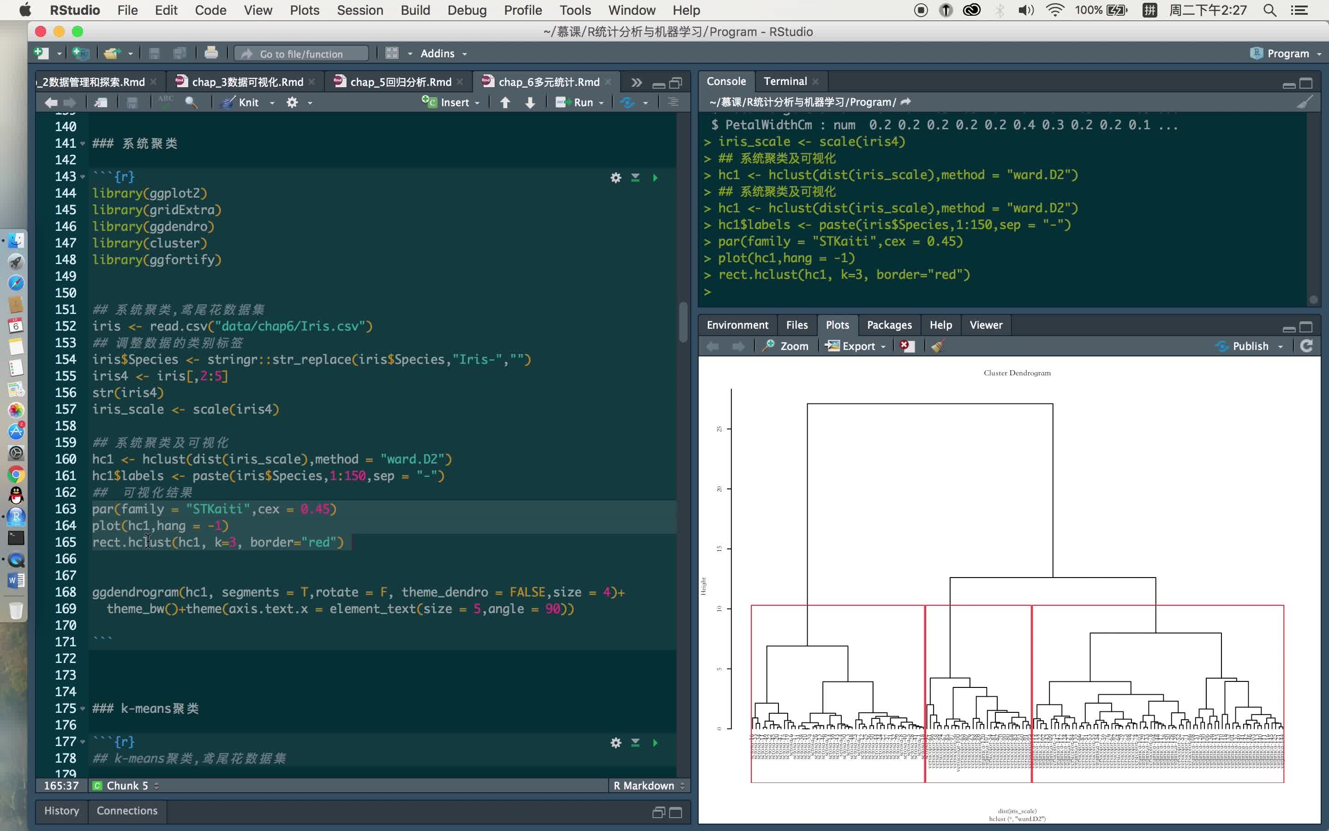Maximize the console pane
Screen dimensions: 1329x831
point(1306,83)
